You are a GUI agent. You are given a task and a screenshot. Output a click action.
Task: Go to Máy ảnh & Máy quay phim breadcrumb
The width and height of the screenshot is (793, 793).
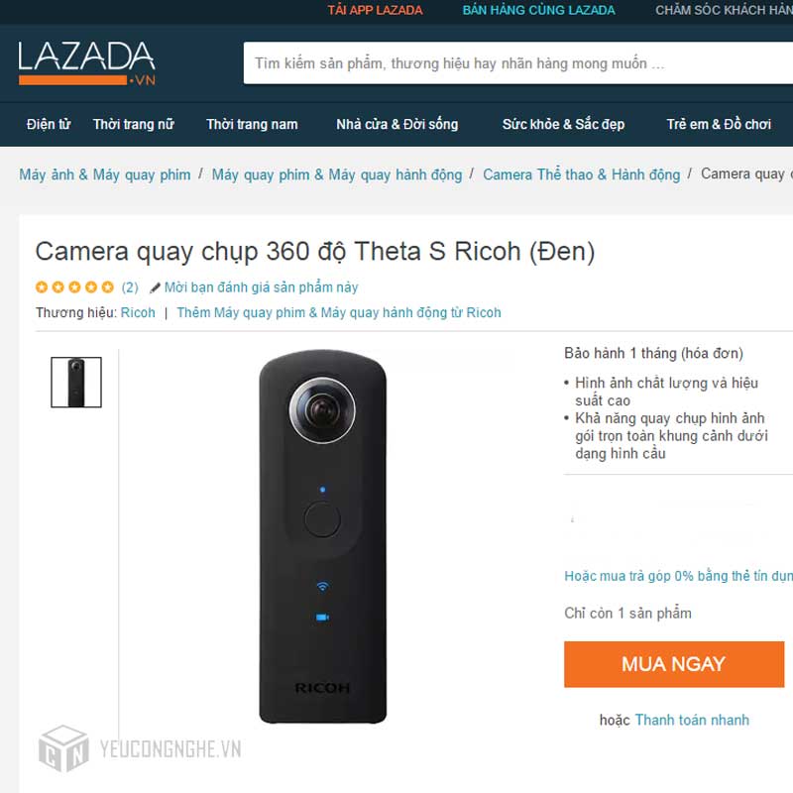point(105,175)
